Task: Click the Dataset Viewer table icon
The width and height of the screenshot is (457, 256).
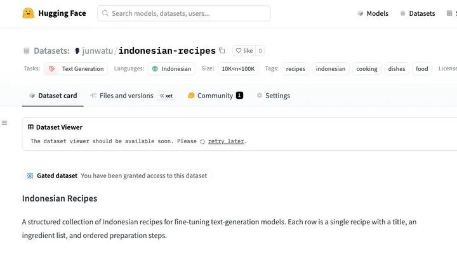Action: click(30, 127)
